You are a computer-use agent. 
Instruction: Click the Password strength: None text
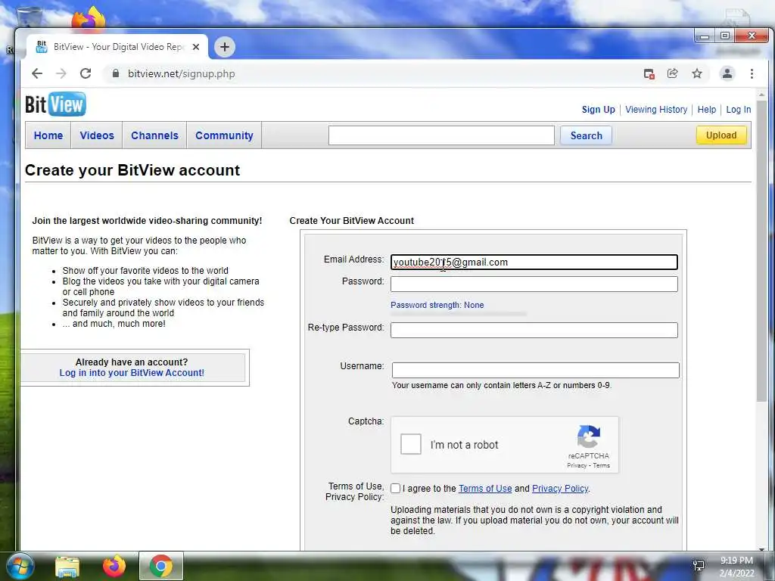click(437, 306)
